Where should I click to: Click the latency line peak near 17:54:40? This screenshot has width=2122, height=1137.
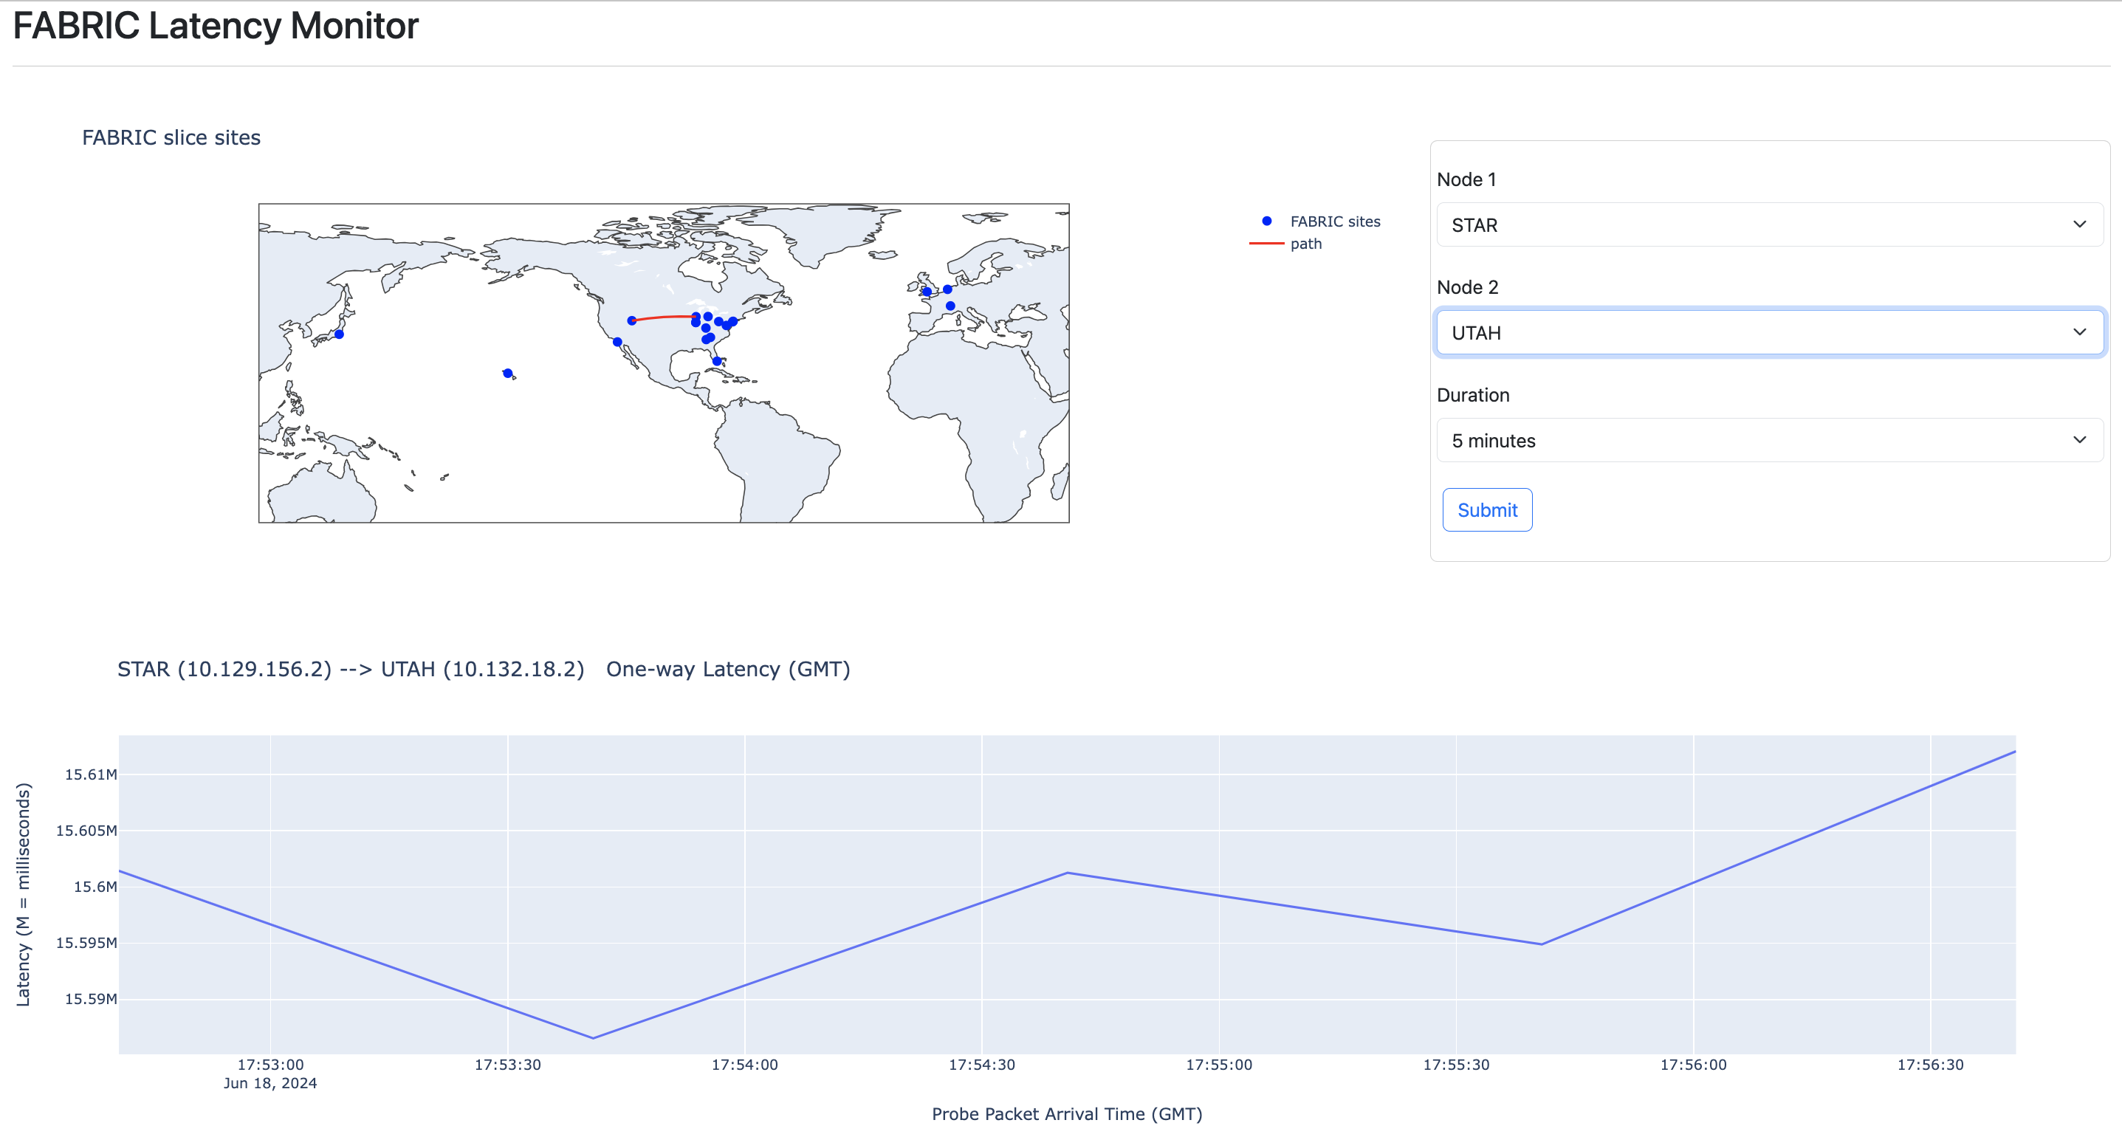pyautogui.click(x=1068, y=873)
